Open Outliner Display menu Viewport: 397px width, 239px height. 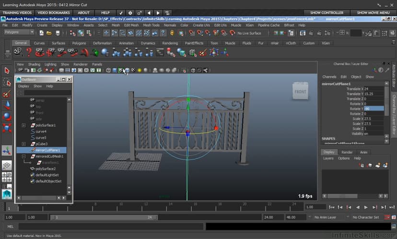(x=23, y=86)
